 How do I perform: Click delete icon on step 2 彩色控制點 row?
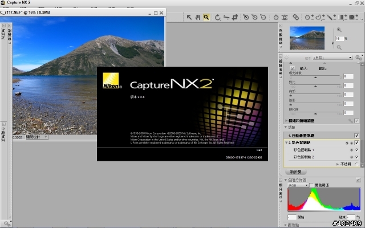[x=351, y=143]
